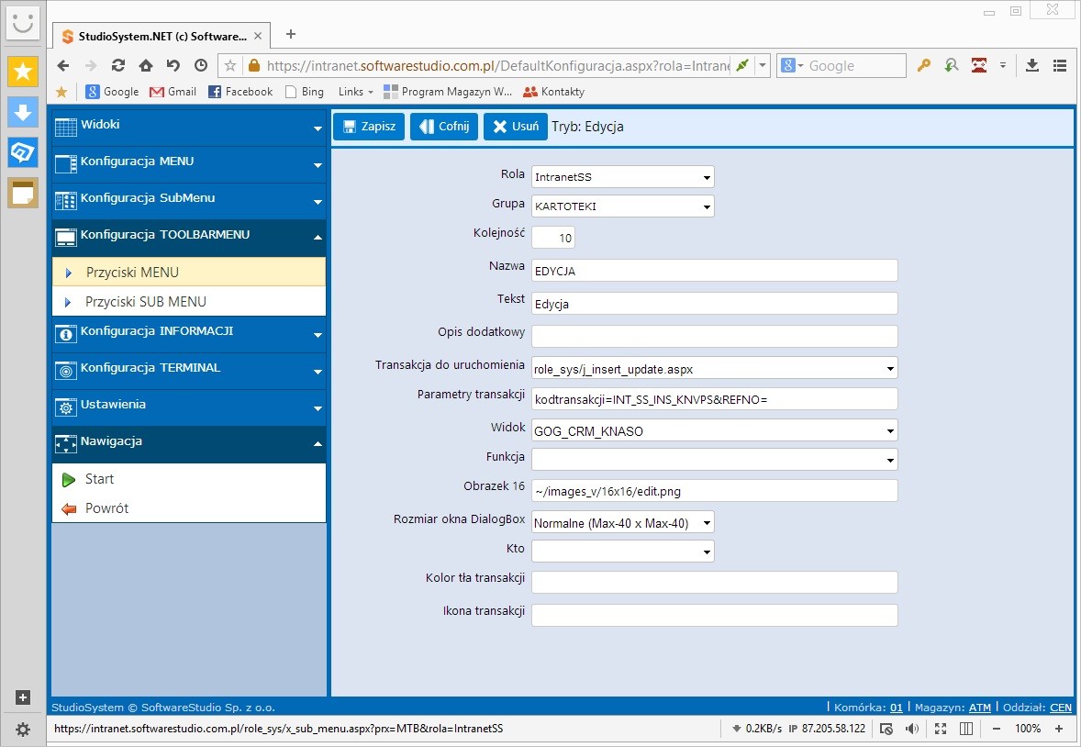The image size is (1081, 747).
Task: Zoom in with the plus icon
Action: [1059, 729]
